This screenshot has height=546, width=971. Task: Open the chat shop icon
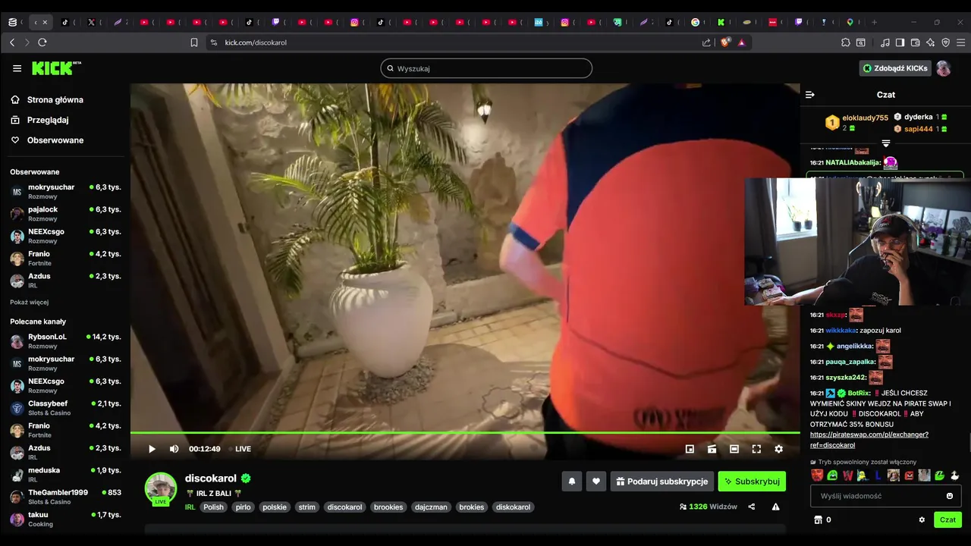click(818, 519)
